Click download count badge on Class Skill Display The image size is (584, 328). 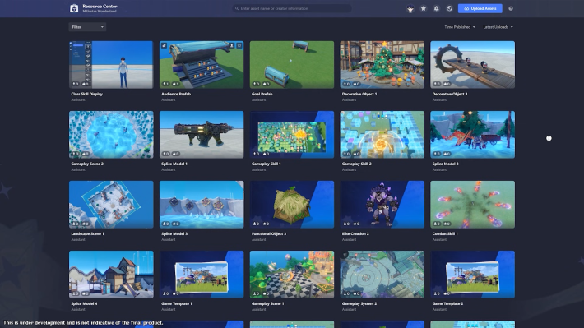(75, 84)
